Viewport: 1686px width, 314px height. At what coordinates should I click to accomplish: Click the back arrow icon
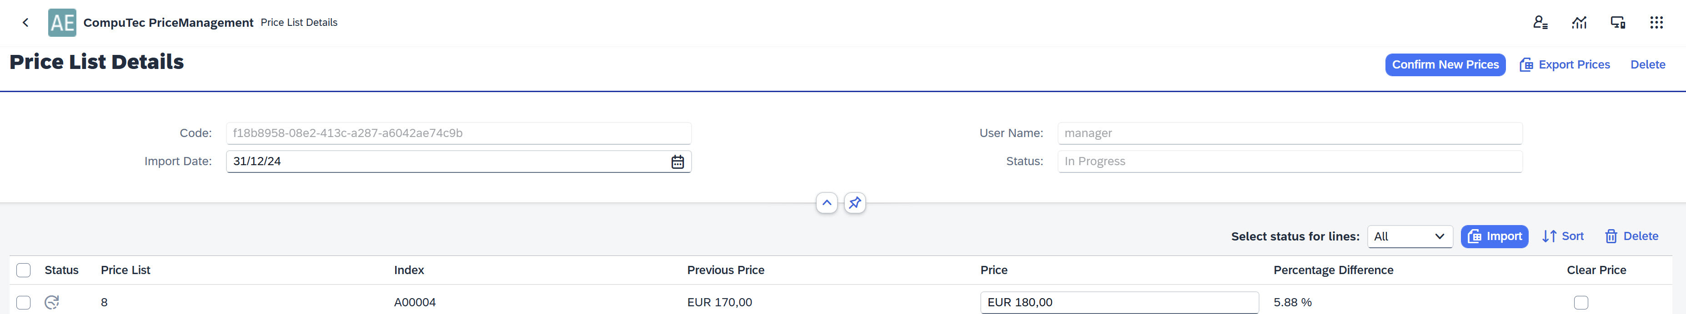[x=25, y=23]
